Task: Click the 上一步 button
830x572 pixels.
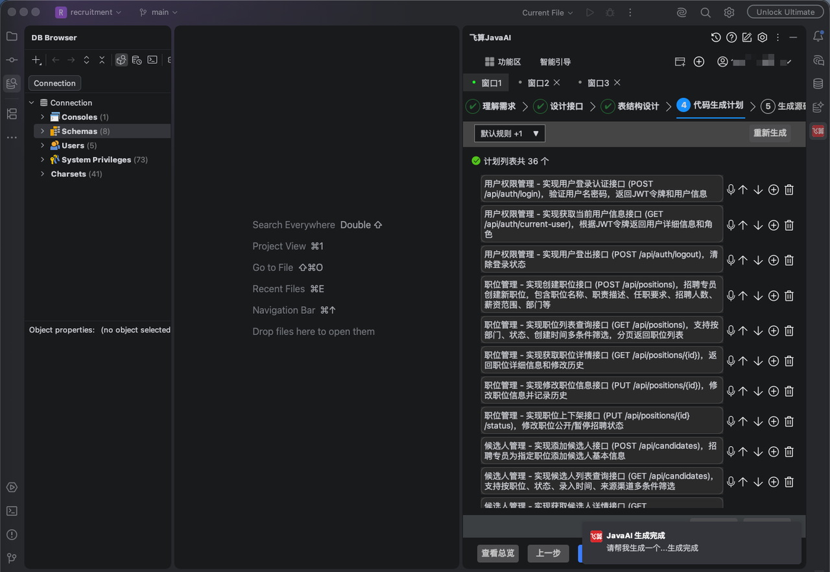Action: click(548, 553)
